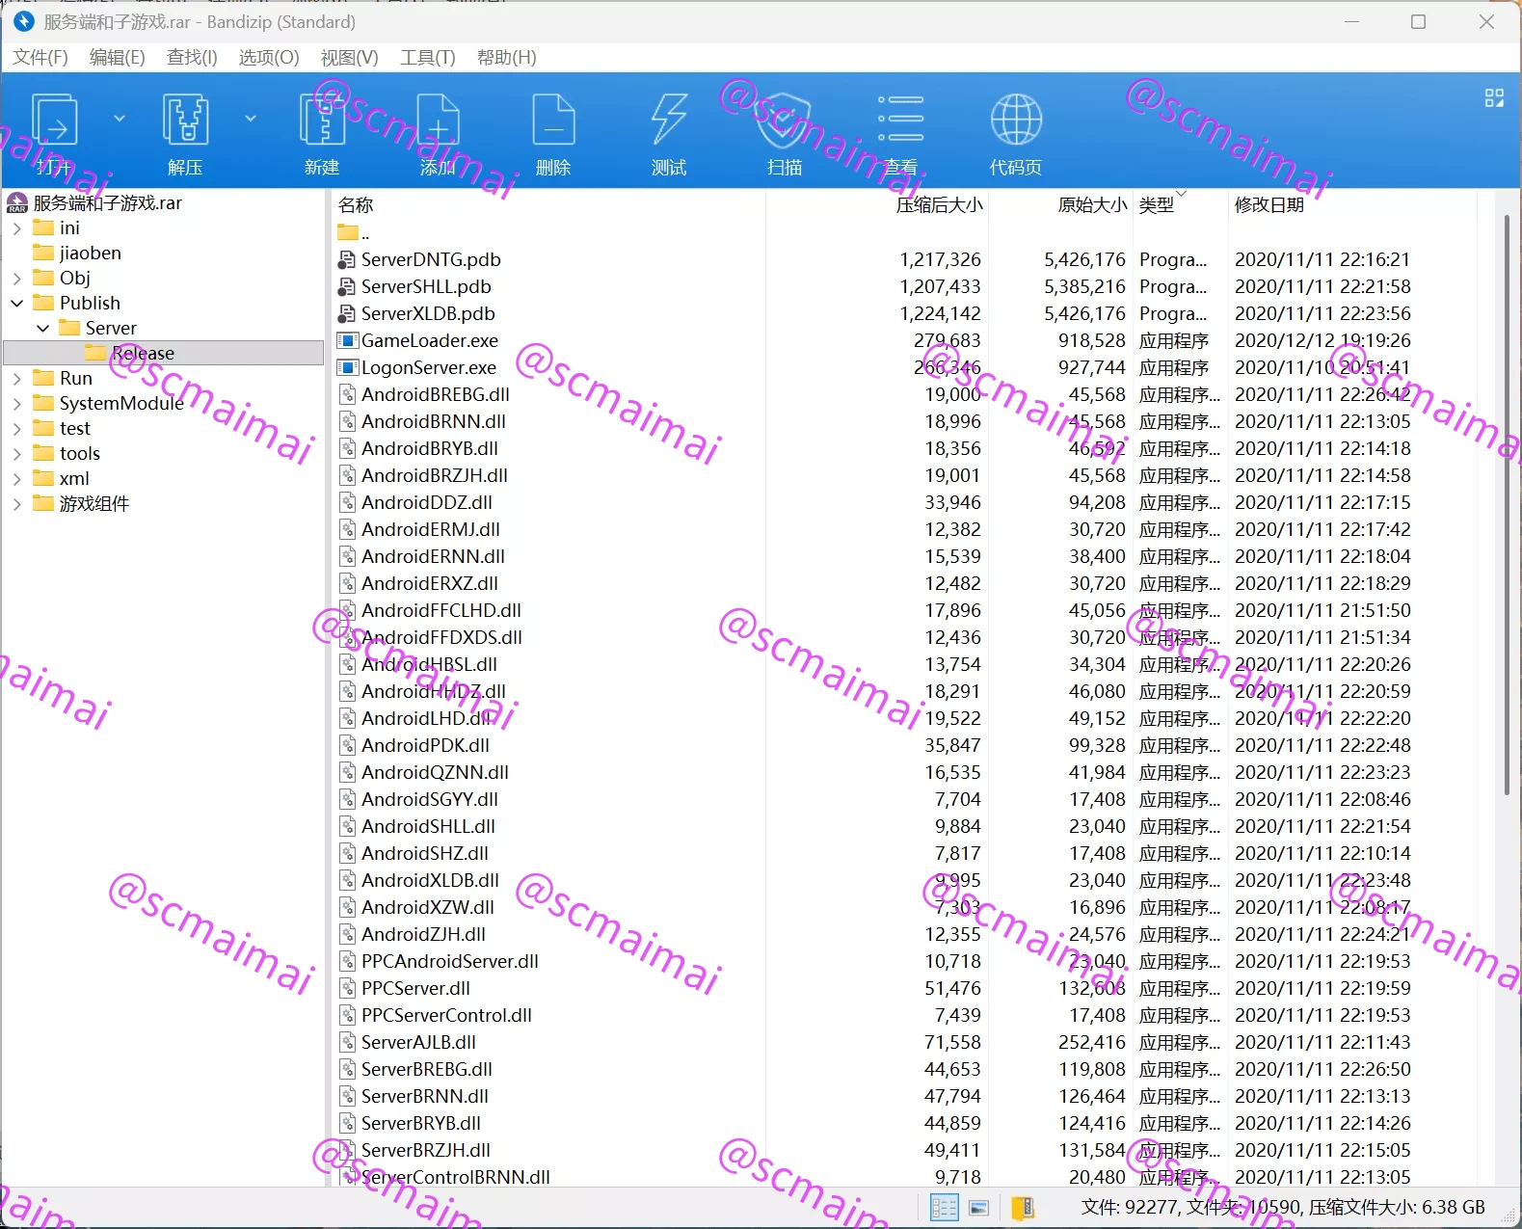
Task: Open the dropdown arrow next to Open button
Action: 120,119
